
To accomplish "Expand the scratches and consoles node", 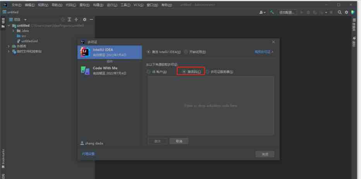I will click(x=9, y=52).
